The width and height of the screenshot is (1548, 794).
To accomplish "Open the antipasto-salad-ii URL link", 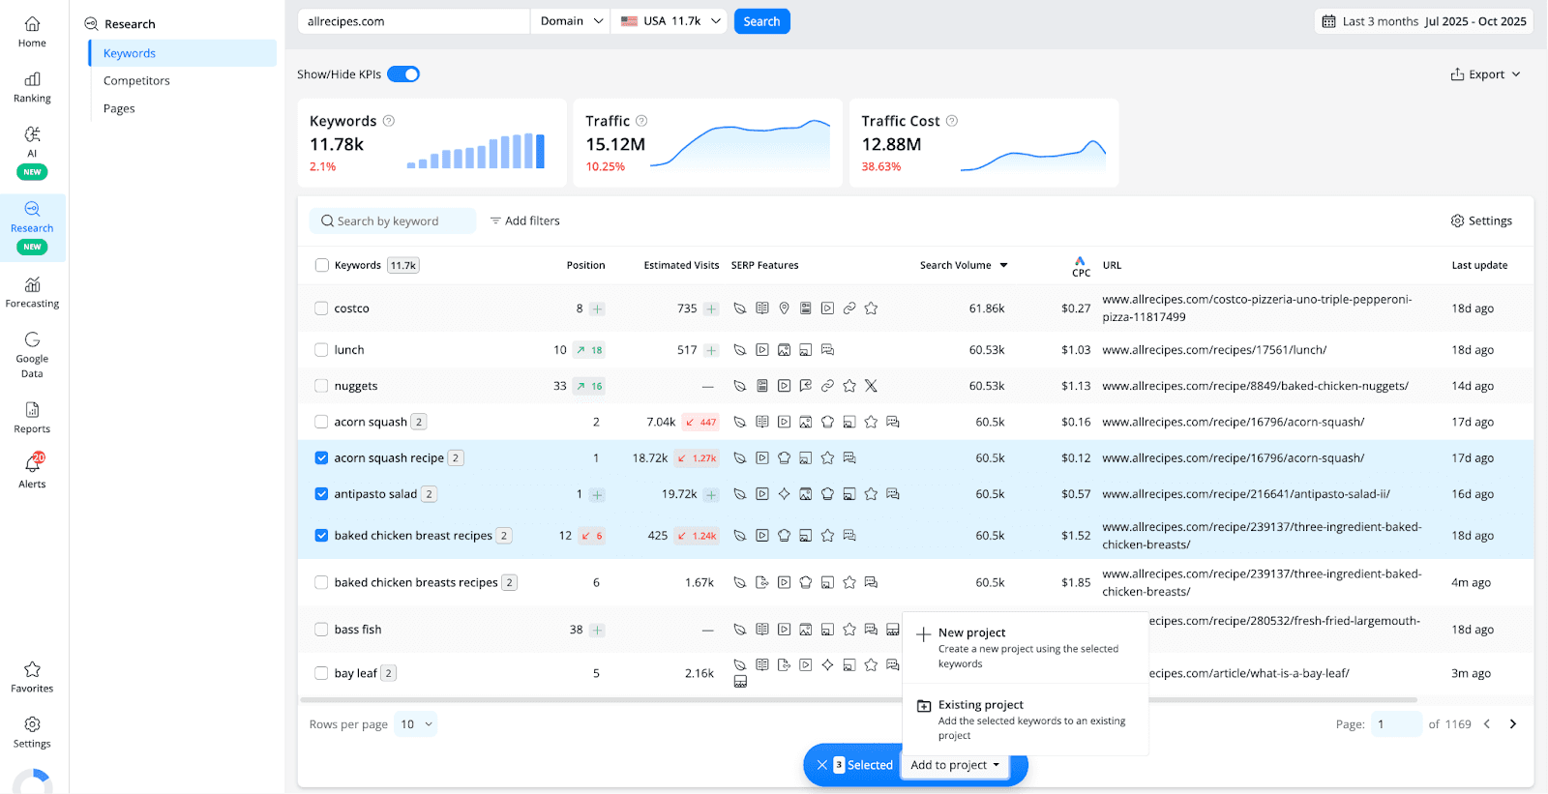I will 1246,494.
